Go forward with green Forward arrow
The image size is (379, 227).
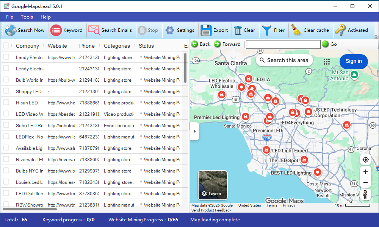click(x=217, y=44)
